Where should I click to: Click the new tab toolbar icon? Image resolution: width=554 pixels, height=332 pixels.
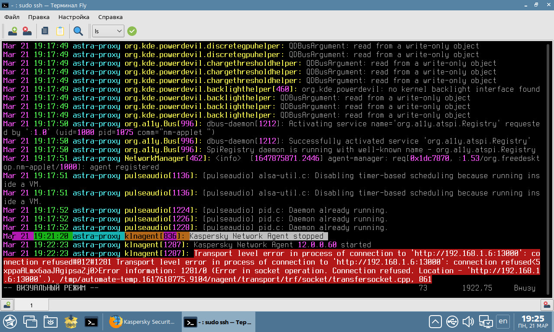(13, 31)
